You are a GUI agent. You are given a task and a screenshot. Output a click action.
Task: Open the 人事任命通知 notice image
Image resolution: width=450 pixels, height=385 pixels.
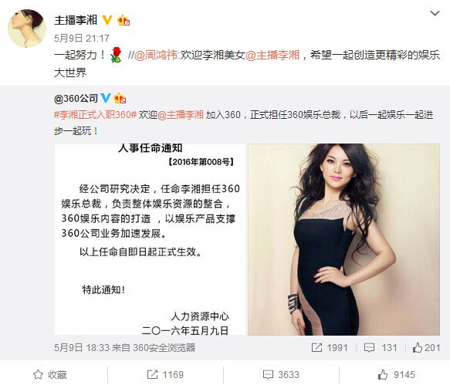coord(150,239)
